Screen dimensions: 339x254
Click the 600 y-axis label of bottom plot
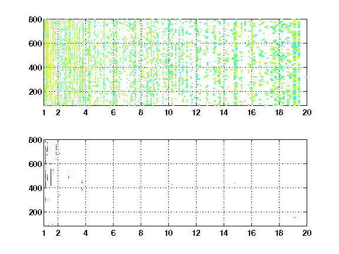pos(35,164)
